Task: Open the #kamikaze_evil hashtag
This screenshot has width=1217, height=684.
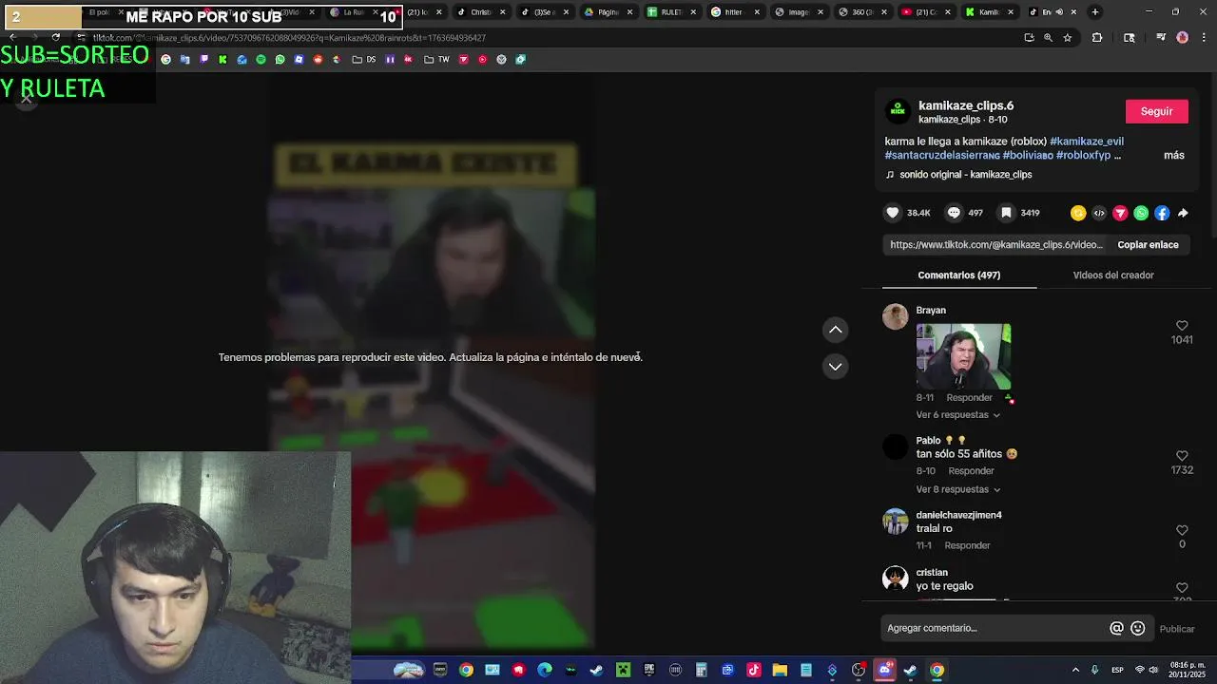Action: [x=1087, y=142]
